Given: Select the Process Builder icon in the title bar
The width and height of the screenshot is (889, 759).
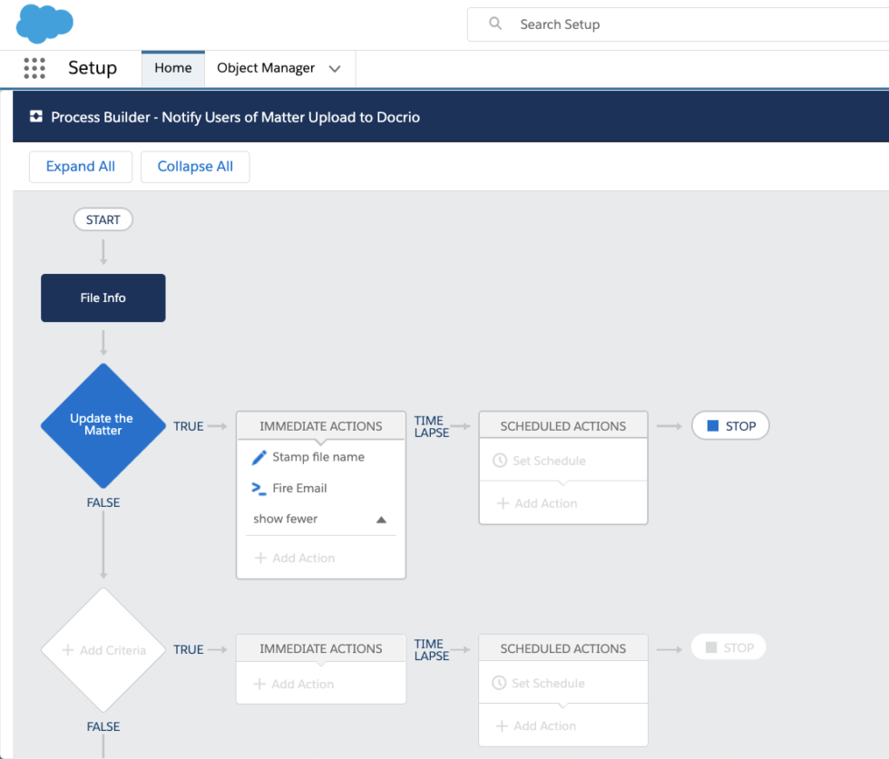Looking at the screenshot, I should point(35,116).
